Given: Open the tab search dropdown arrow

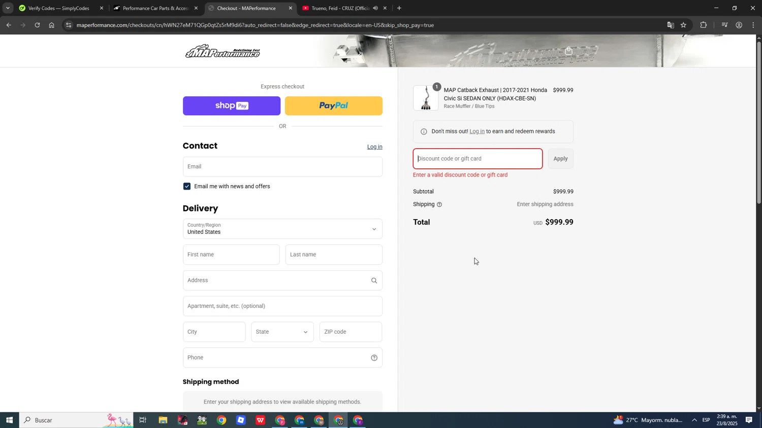Looking at the screenshot, I should point(8,8).
